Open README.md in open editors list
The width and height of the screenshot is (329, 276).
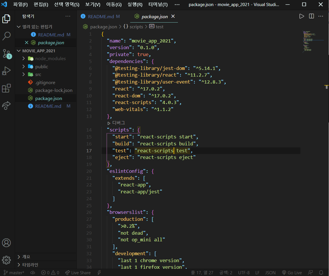[51, 35]
